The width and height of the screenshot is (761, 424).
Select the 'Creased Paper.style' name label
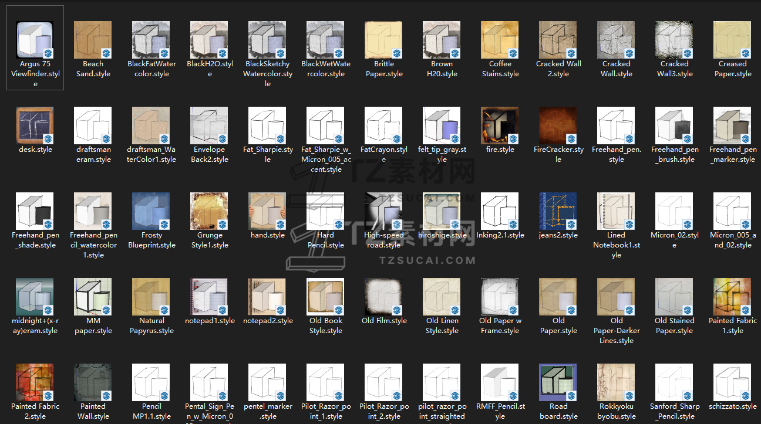click(x=733, y=69)
